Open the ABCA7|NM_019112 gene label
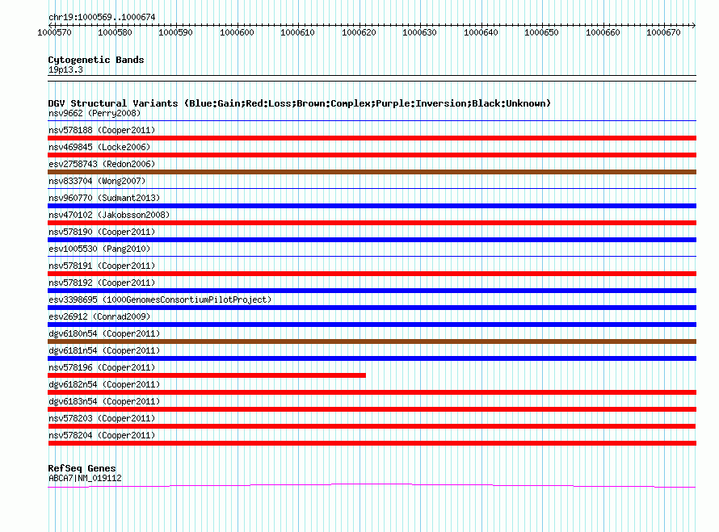This screenshot has height=532, width=719. click(x=85, y=479)
